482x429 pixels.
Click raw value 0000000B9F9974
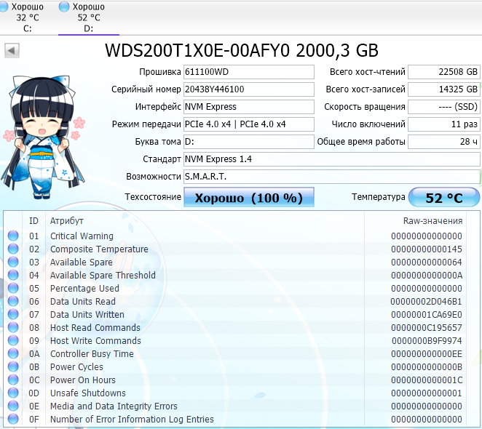pyautogui.click(x=427, y=340)
